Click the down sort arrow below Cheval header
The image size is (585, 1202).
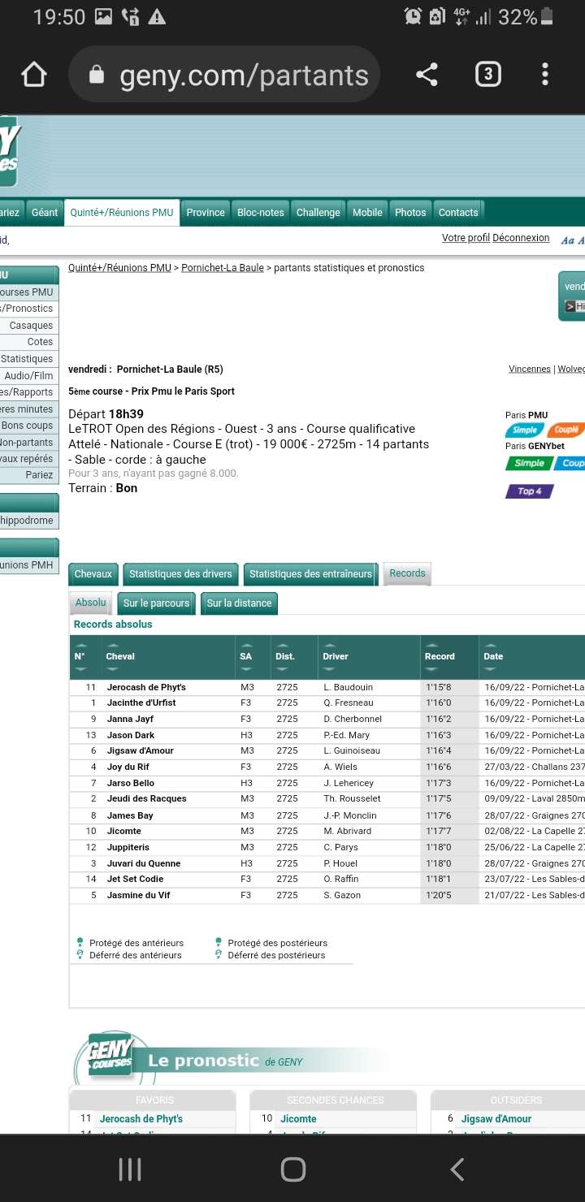coord(112,668)
